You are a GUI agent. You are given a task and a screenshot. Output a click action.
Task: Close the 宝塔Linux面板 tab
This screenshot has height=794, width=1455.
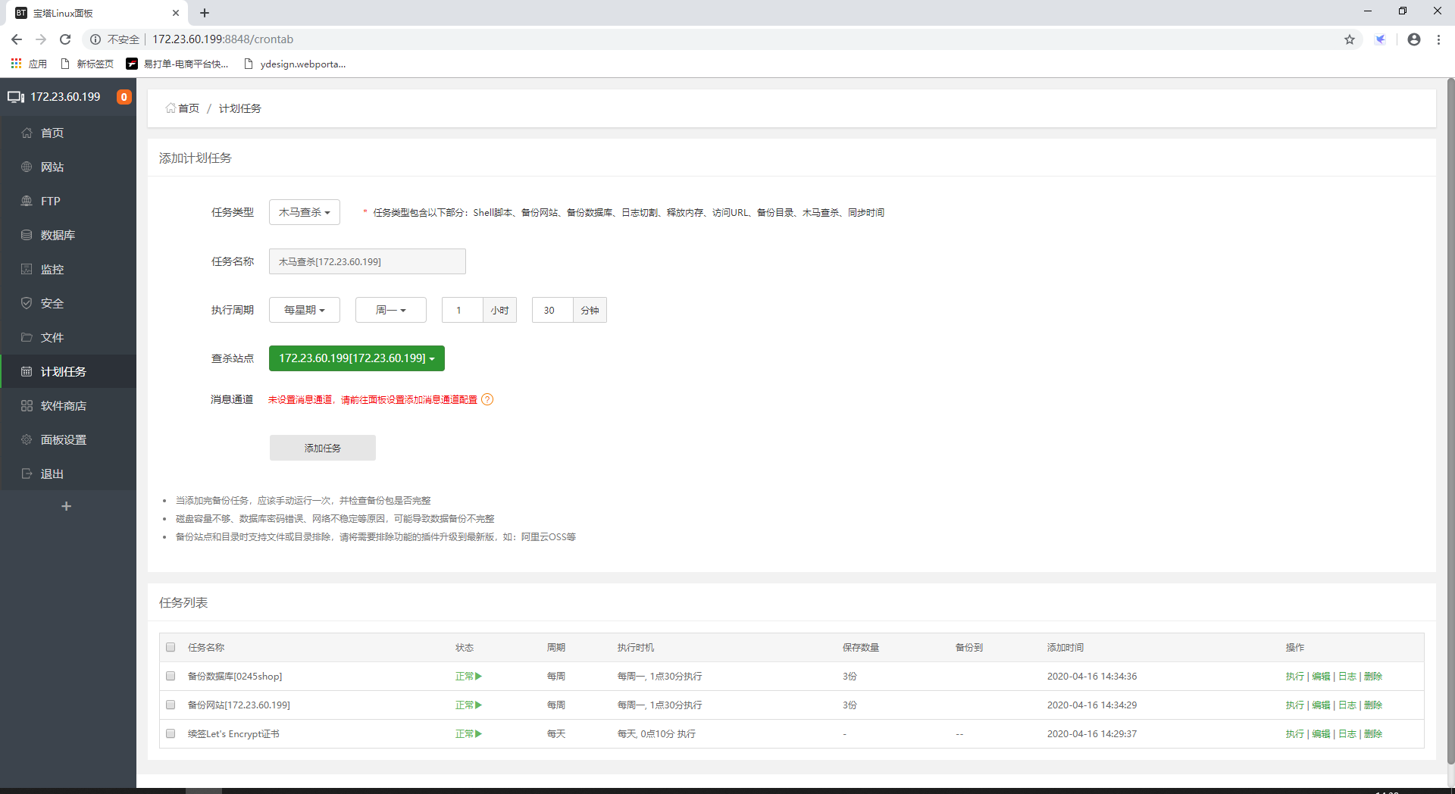click(175, 13)
